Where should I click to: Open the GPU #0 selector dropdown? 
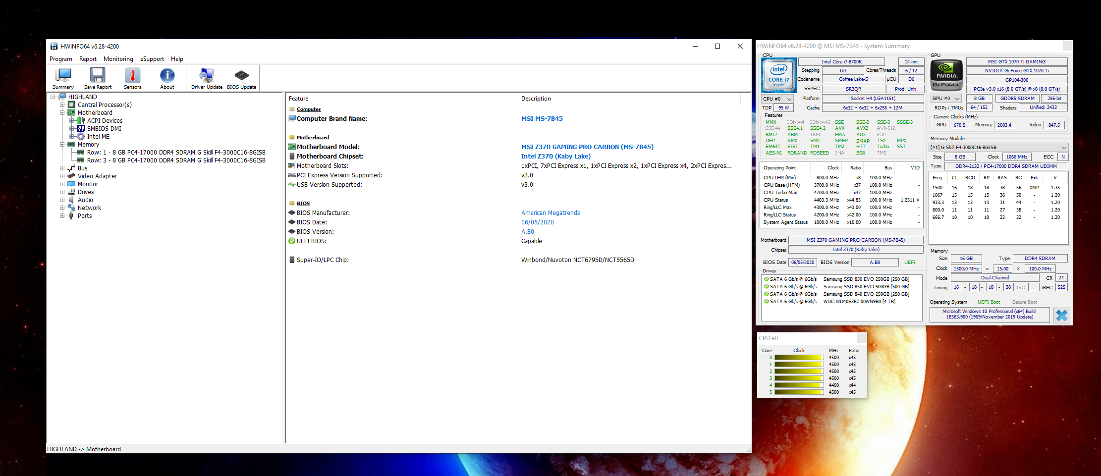pos(947,99)
